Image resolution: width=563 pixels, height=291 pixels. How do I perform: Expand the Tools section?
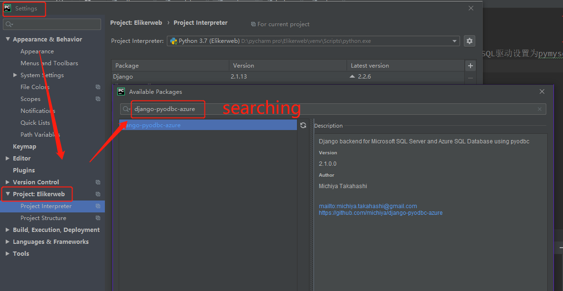point(8,253)
